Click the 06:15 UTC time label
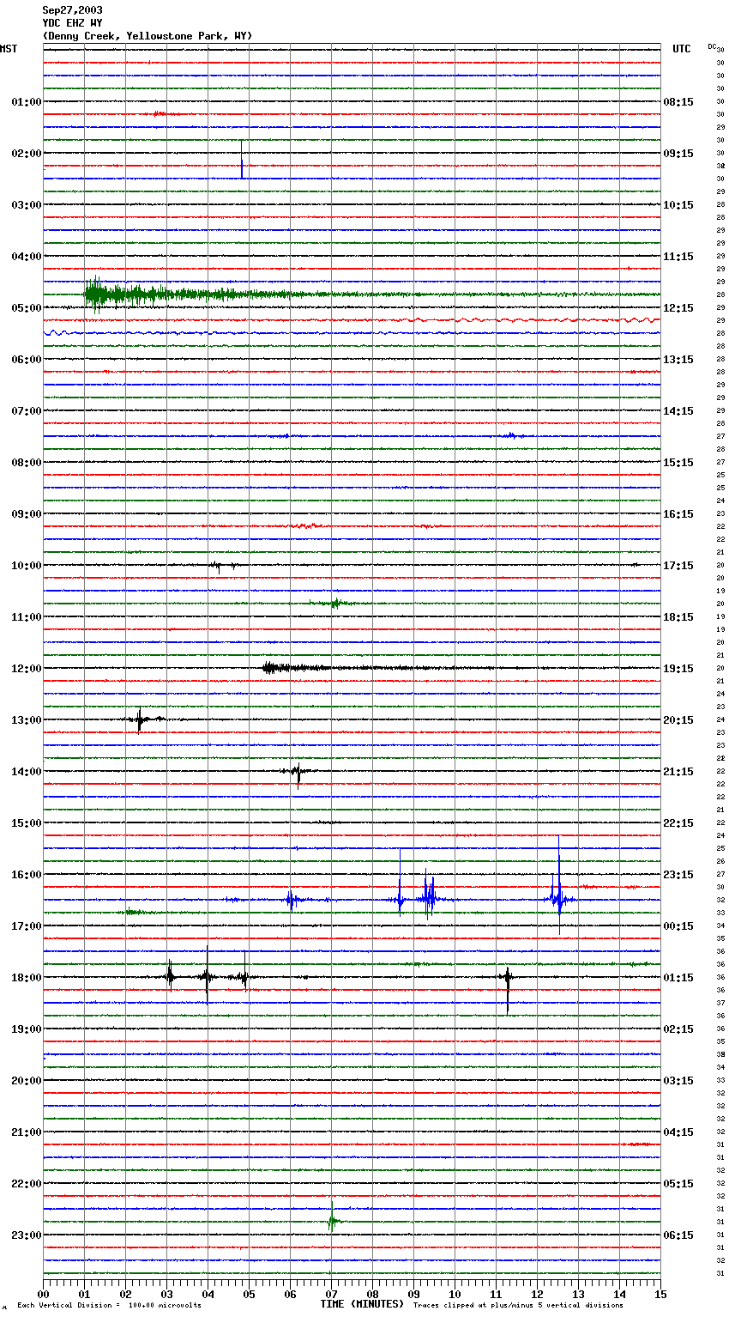This screenshot has width=729, height=1317. coord(678,1235)
